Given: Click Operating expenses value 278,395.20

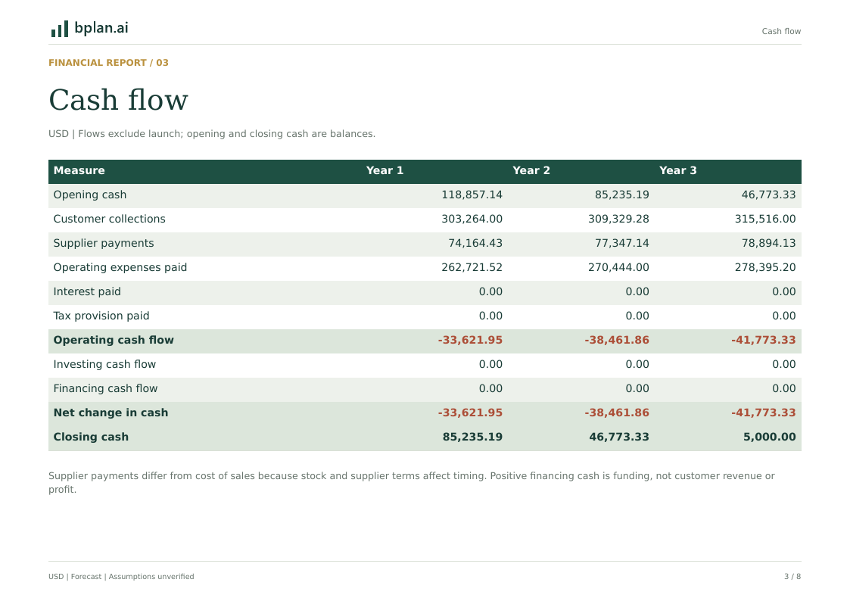Looking at the screenshot, I should click(x=765, y=268).
